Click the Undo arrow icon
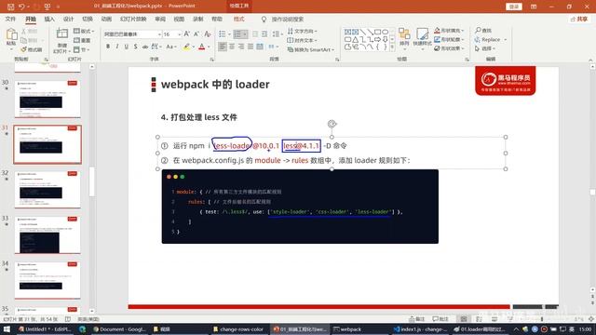This screenshot has width=596, height=335. [21, 7]
